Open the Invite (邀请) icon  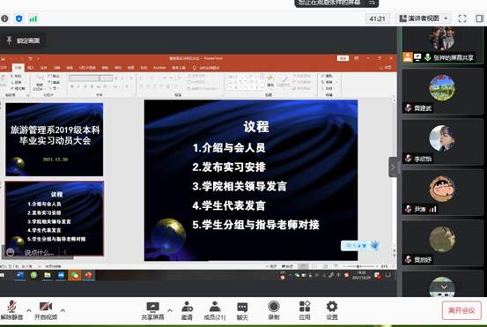(x=187, y=311)
